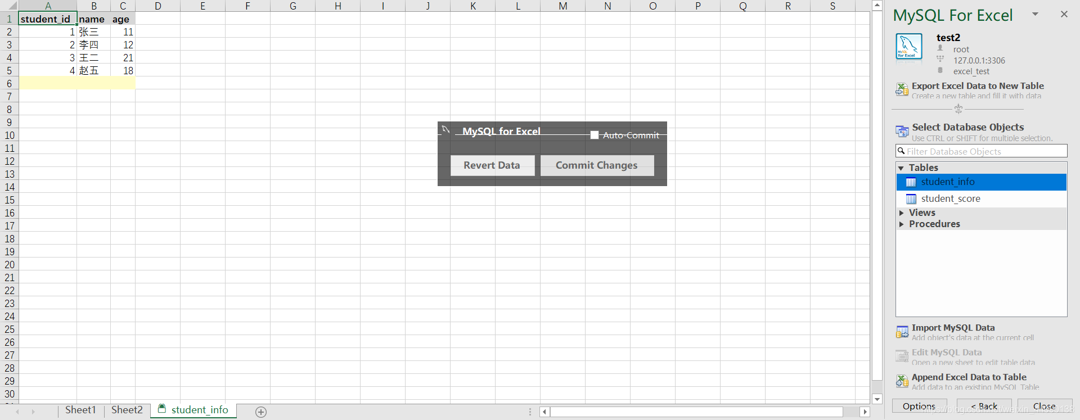Click the vertical scrollbar thumb
The image size is (1080, 420).
[x=877, y=196]
